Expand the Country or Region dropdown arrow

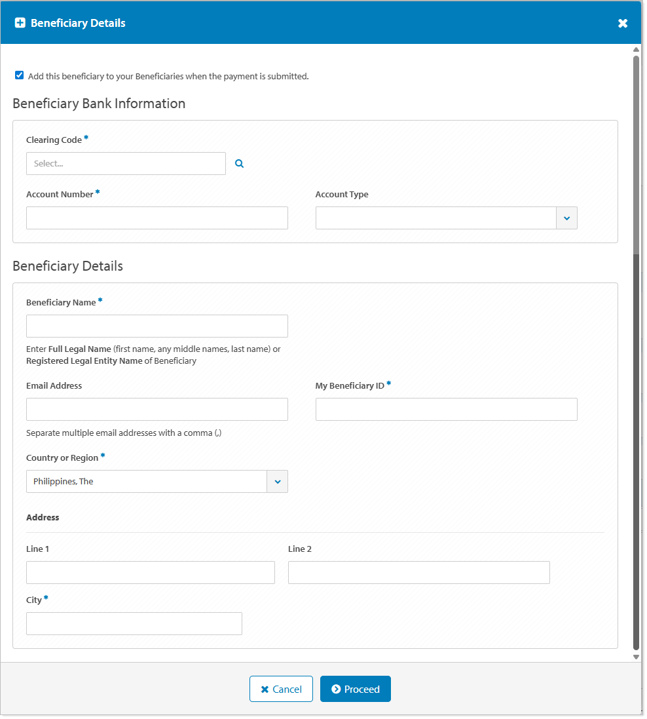coord(277,482)
